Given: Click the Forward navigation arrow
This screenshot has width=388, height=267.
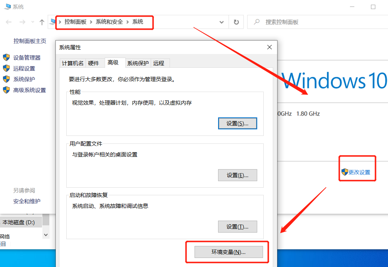Looking at the screenshot, I should (22, 22).
